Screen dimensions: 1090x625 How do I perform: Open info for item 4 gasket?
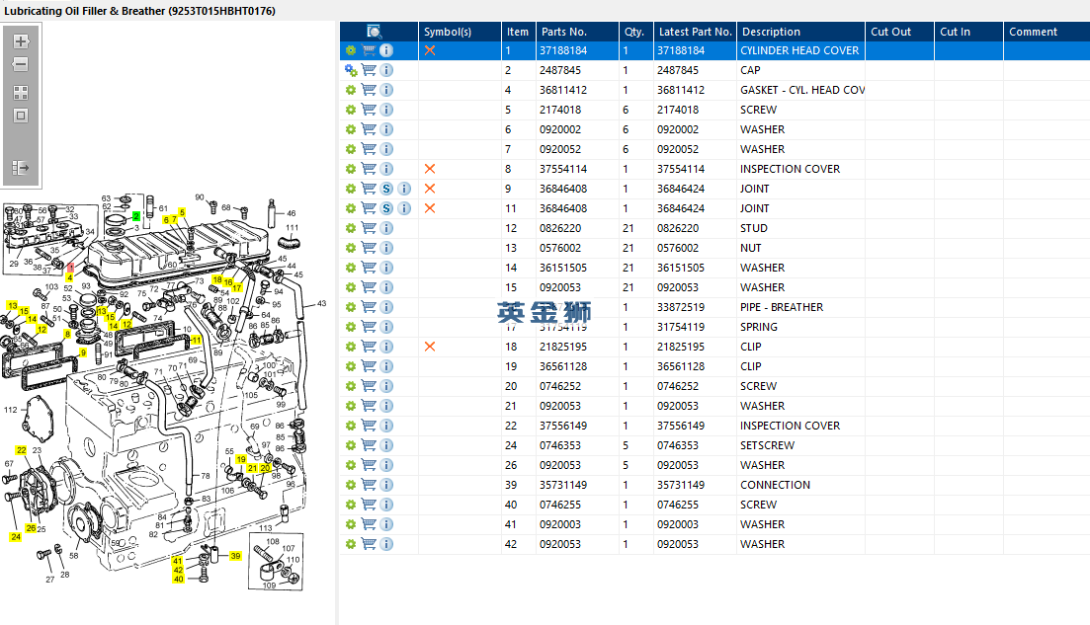[x=386, y=90]
